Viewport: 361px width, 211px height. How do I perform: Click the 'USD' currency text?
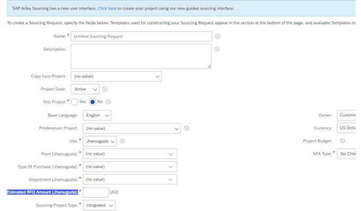pyautogui.click(x=114, y=192)
